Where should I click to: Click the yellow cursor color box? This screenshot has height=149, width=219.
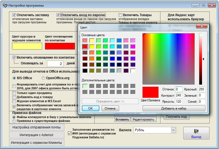point(27,46)
